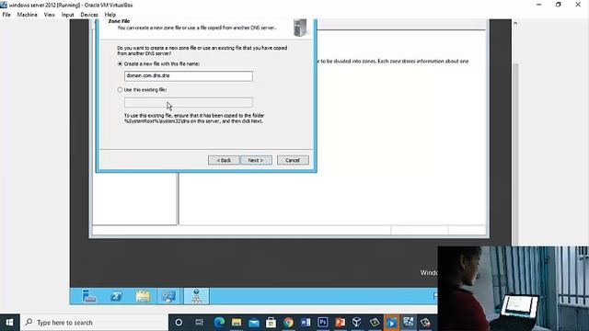Launch PowerShell from guest taskbar
The height and width of the screenshot is (331, 589).
pyautogui.click(x=116, y=296)
